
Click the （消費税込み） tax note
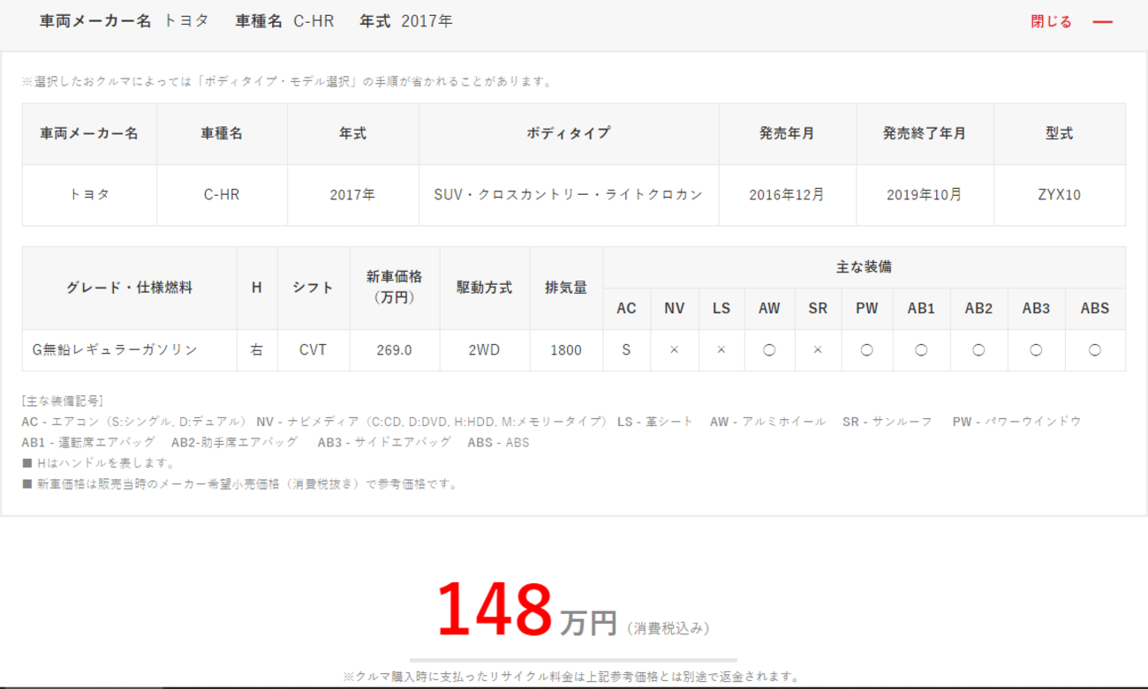click(x=668, y=628)
